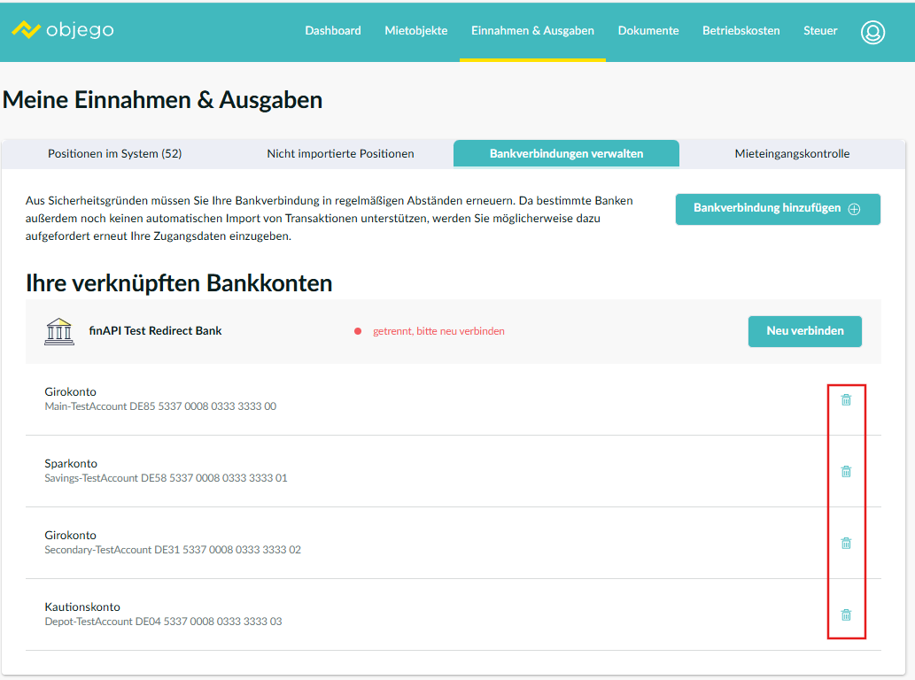
Task: Navigate to Betriebskosten
Action: [x=741, y=31]
